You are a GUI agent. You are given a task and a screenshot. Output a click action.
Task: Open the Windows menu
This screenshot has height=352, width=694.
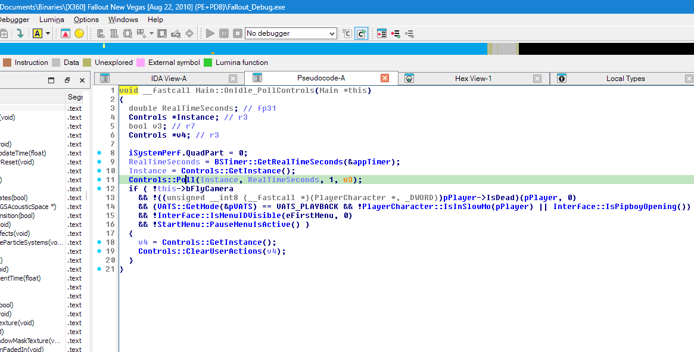[123, 20]
